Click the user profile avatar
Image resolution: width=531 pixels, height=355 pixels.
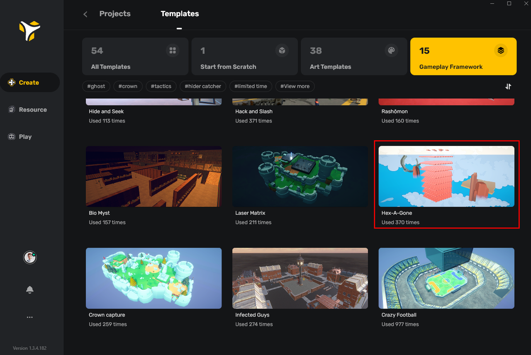pyautogui.click(x=29, y=258)
